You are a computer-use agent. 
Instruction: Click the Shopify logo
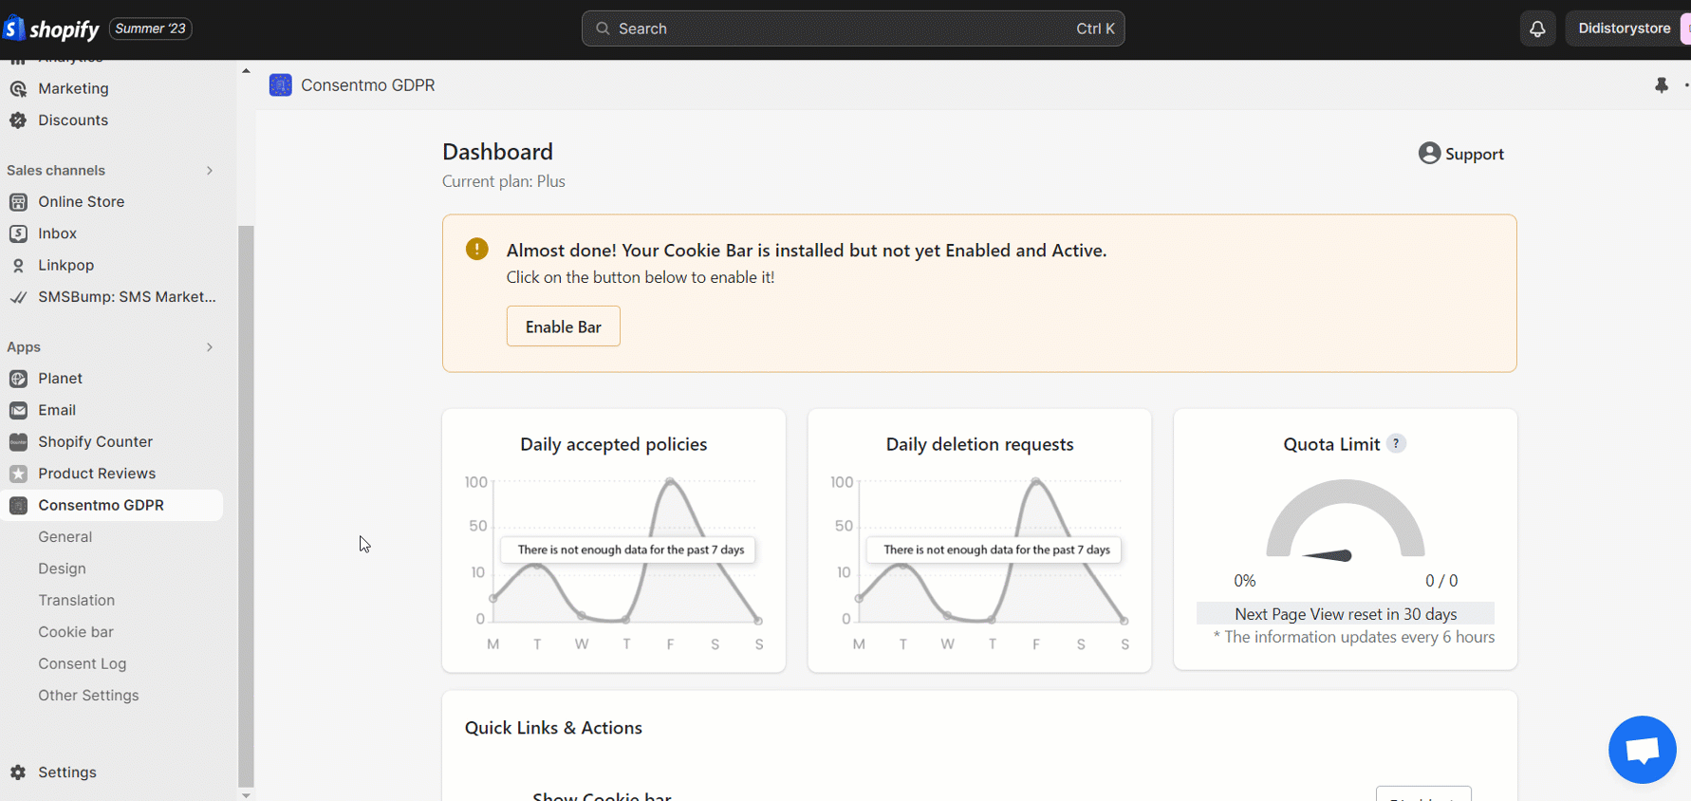51,28
